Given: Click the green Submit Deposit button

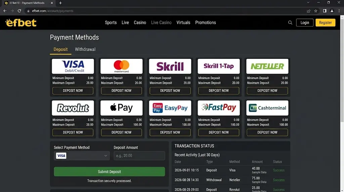Looking at the screenshot, I should (x=109, y=172).
